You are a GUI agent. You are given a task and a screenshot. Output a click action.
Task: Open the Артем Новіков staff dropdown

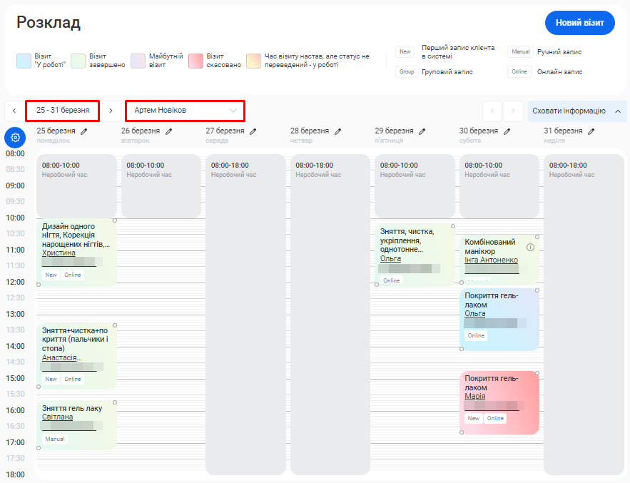pos(185,111)
